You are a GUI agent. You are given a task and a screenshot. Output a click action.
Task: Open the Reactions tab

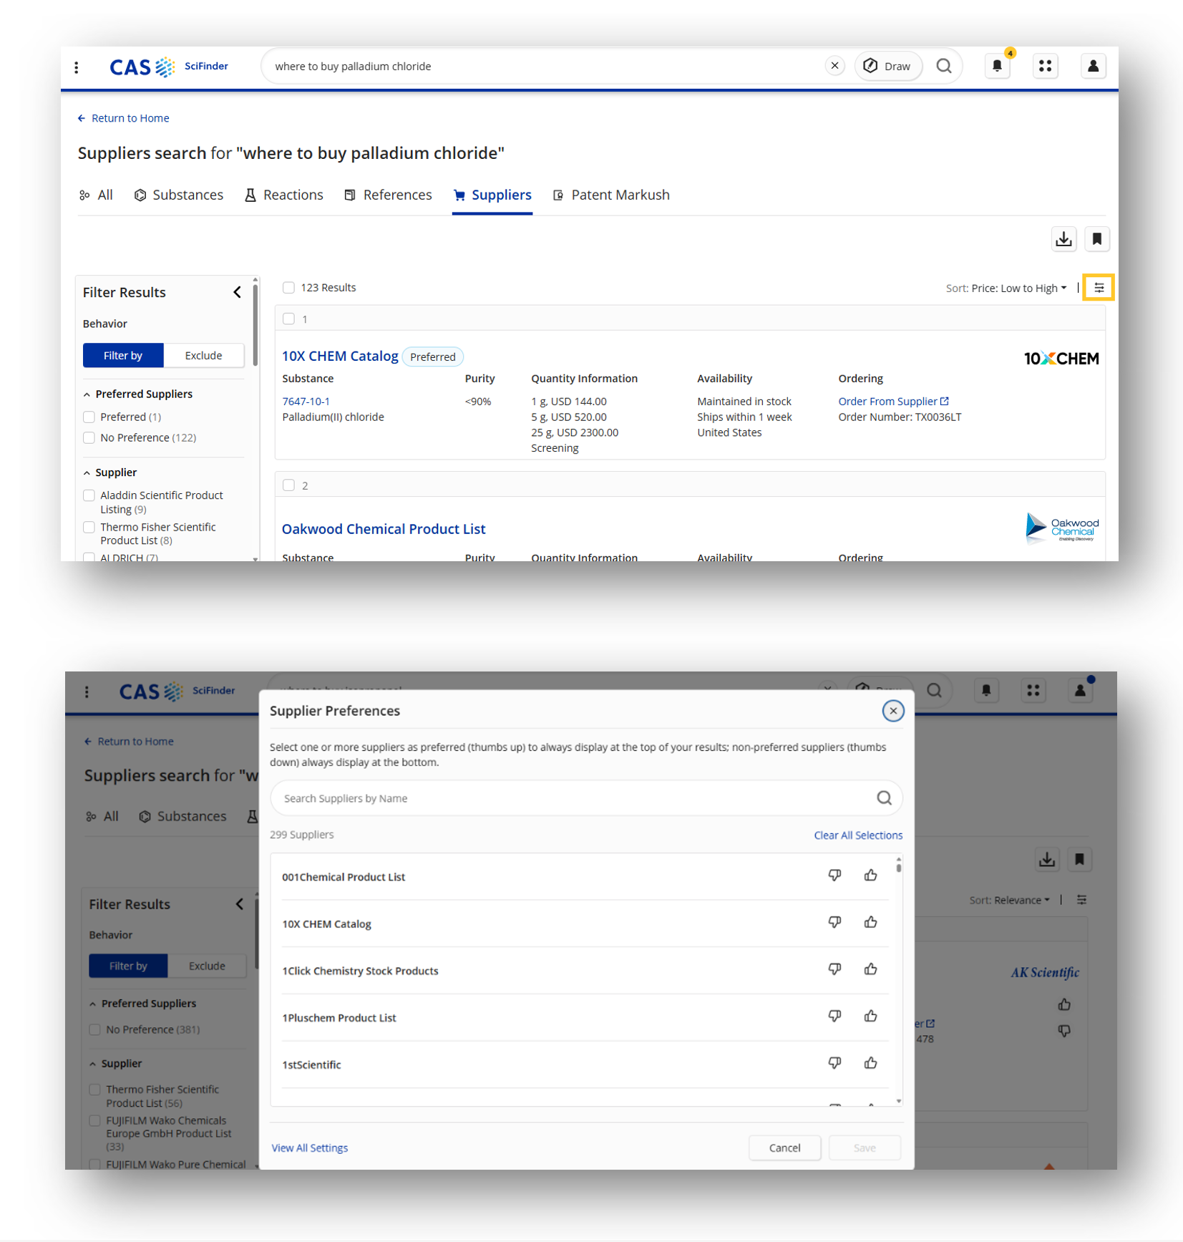point(284,195)
